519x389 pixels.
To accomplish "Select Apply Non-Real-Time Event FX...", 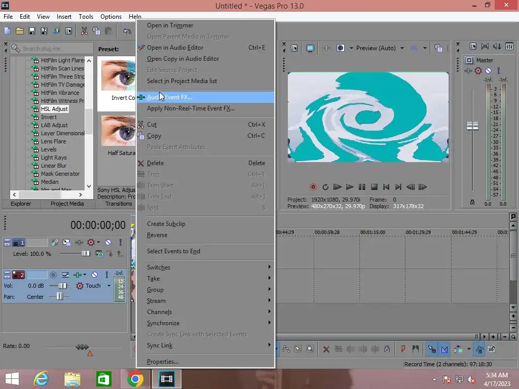I will pos(206,108).
